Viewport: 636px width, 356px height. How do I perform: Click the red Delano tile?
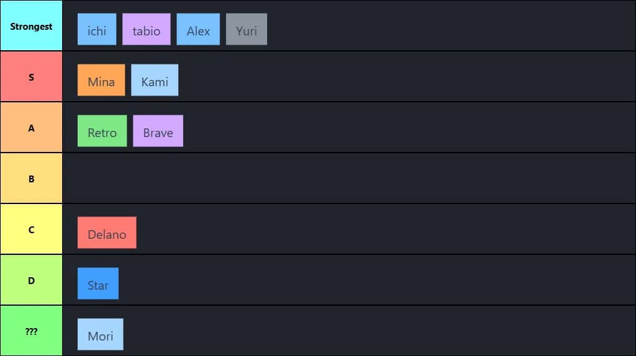click(x=107, y=233)
